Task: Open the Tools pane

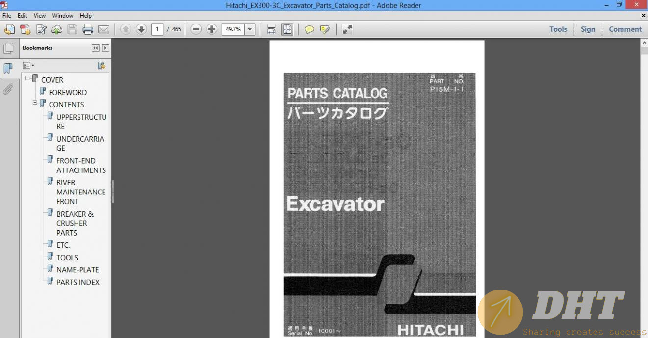Action: 558,29
